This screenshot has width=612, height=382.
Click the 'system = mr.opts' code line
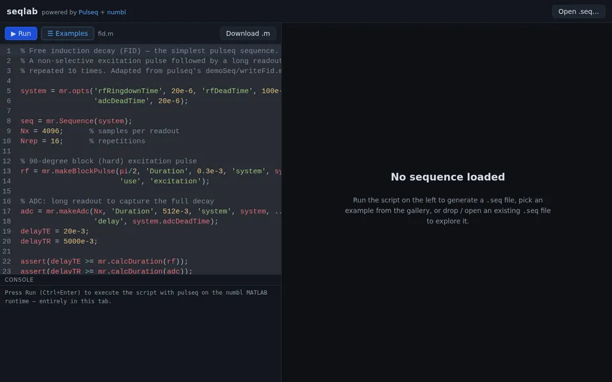click(x=150, y=91)
